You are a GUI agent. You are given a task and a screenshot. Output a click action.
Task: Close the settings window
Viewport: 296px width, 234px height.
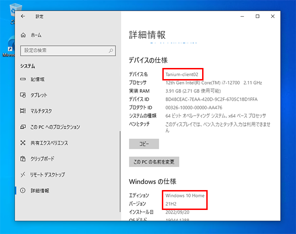(x=272, y=17)
